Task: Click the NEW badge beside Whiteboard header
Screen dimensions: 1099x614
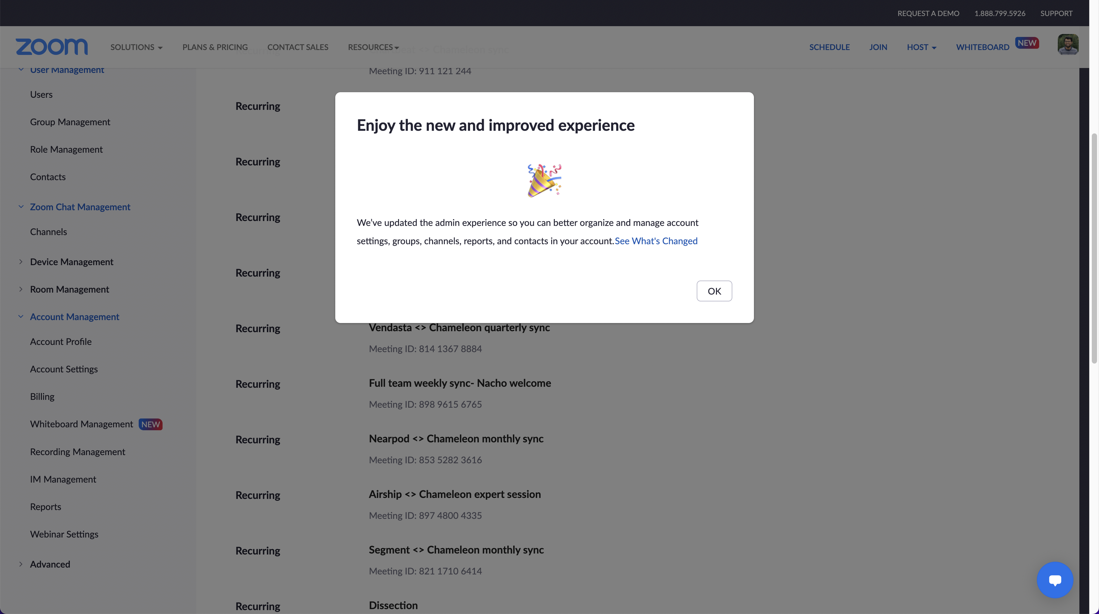Action: pyautogui.click(x=1027, y=43)
